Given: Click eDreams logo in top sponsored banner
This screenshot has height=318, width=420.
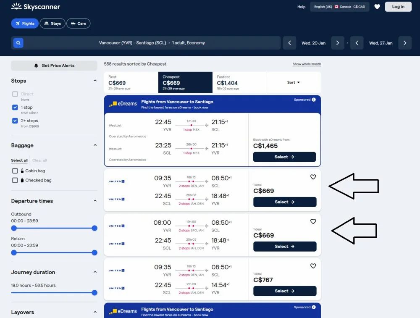Looking at the screenshot, I should click(123, 104).
